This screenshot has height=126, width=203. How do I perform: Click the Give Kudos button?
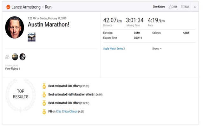159,7
